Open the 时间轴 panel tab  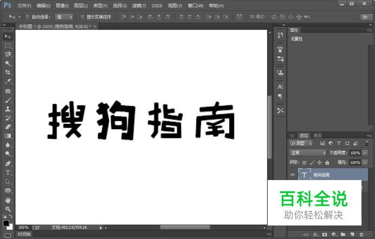coord(24,234)
